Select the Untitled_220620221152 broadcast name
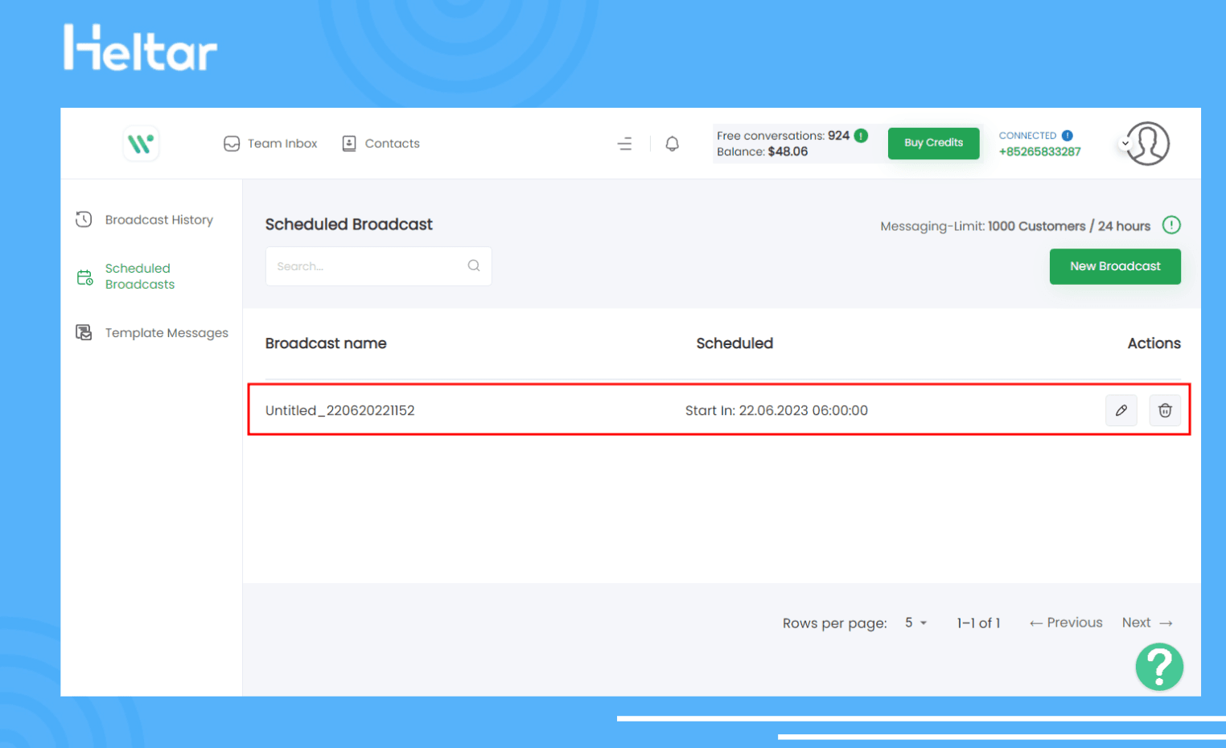Viewport: 1226px width, 748px height. (339, 410)
